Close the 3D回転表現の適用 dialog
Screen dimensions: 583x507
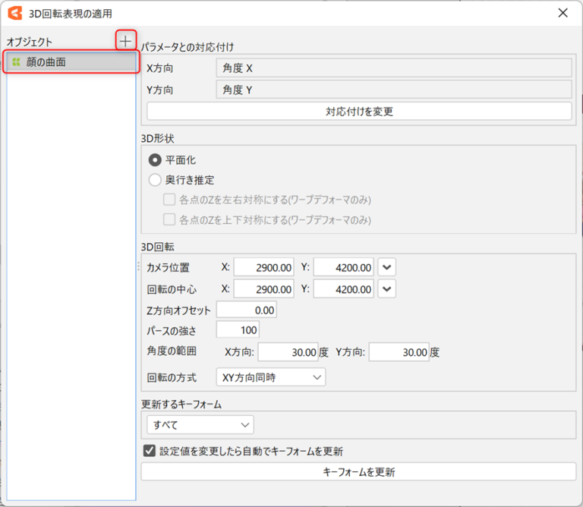pyautogui.click(x=563, y=12)
